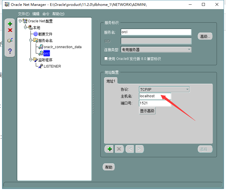Collapse the Oracle Net 配置 root node
Image resolution: width=226 pixels, height=191 pixels.
pos(20,21)
